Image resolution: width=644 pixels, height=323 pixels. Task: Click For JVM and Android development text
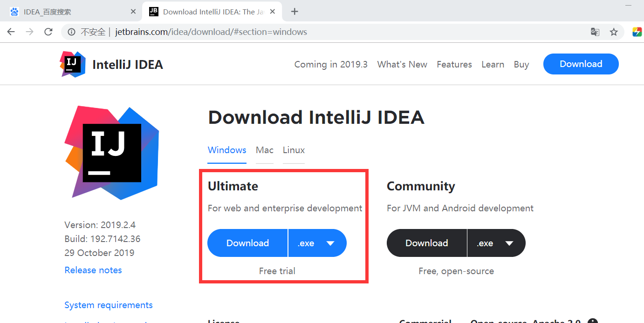click(x=460, y=208)
